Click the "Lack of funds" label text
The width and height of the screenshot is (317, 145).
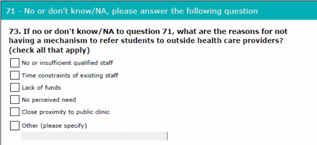(41, 88)
